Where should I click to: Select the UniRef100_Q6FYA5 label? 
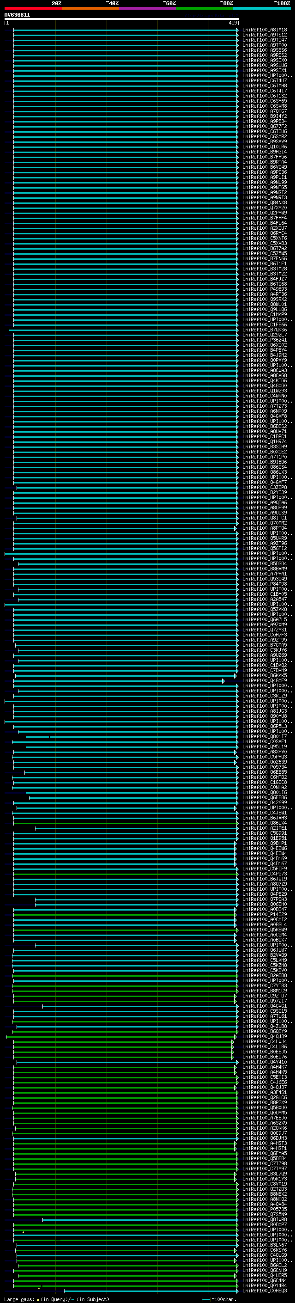coord(265,1153)
